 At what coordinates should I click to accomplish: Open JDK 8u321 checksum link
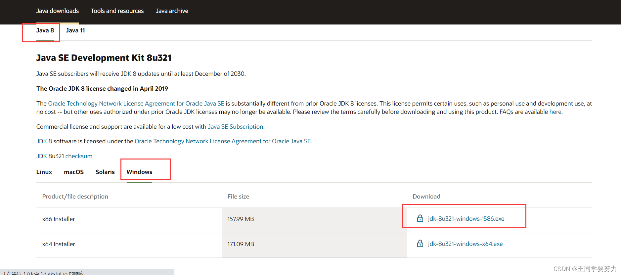pyautogui.click(x=79, y=156)
